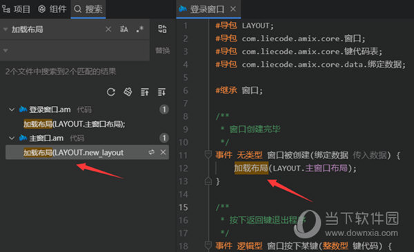This screenshot has width=414, height=252.
Task: Click 窗口被创建 method name in line 11
Action: 288,155
